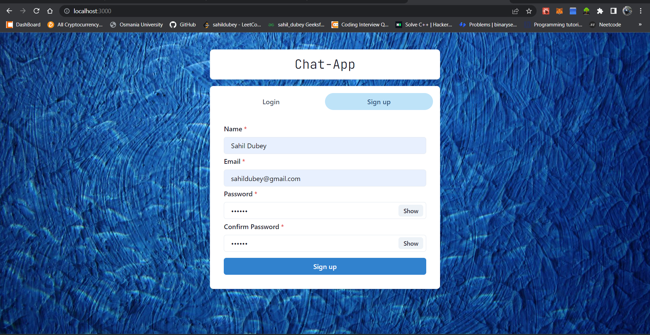
Task: Open the red extension icon in toolbar
Action: click(x=546, y=11)
